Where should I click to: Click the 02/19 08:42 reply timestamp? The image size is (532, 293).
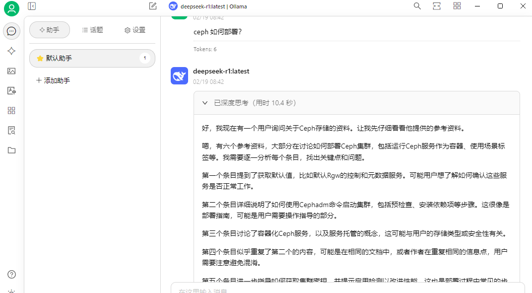pyautogui.click(x=208, y=82)
